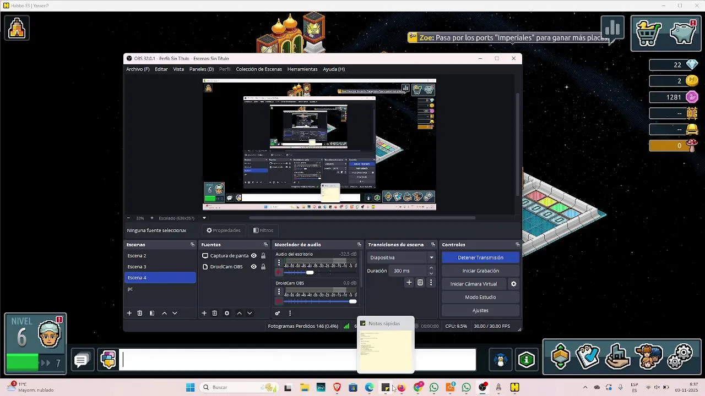
Task: Toggle visibility of the DroidCam OBS source
Action: click(254, 267)
